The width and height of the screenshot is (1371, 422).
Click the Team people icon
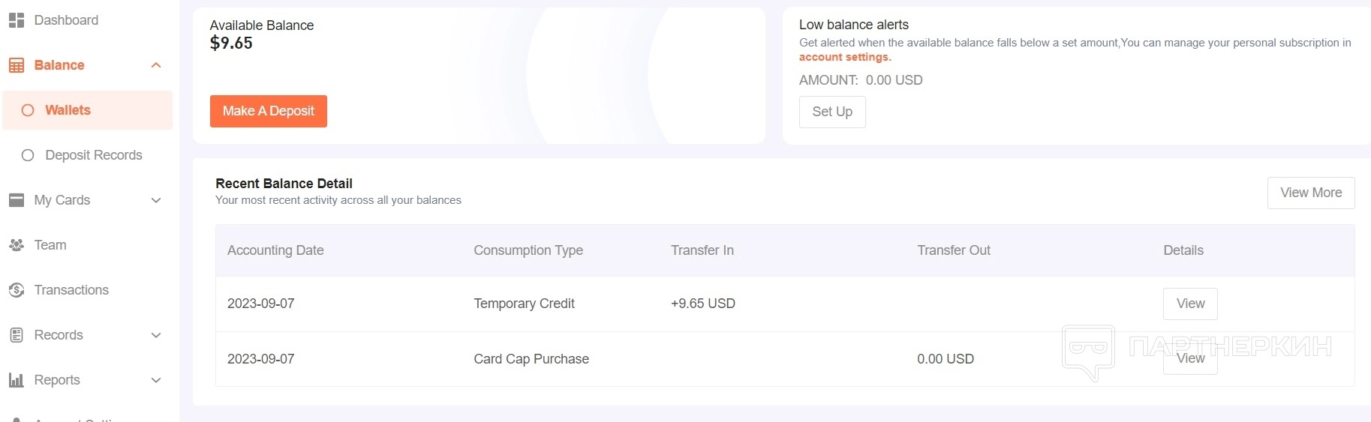click(17, 245)
